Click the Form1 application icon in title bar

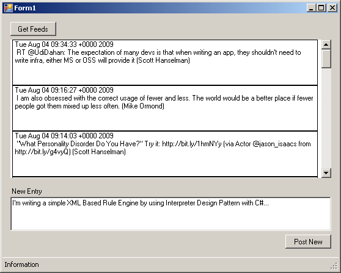(9, 8)
